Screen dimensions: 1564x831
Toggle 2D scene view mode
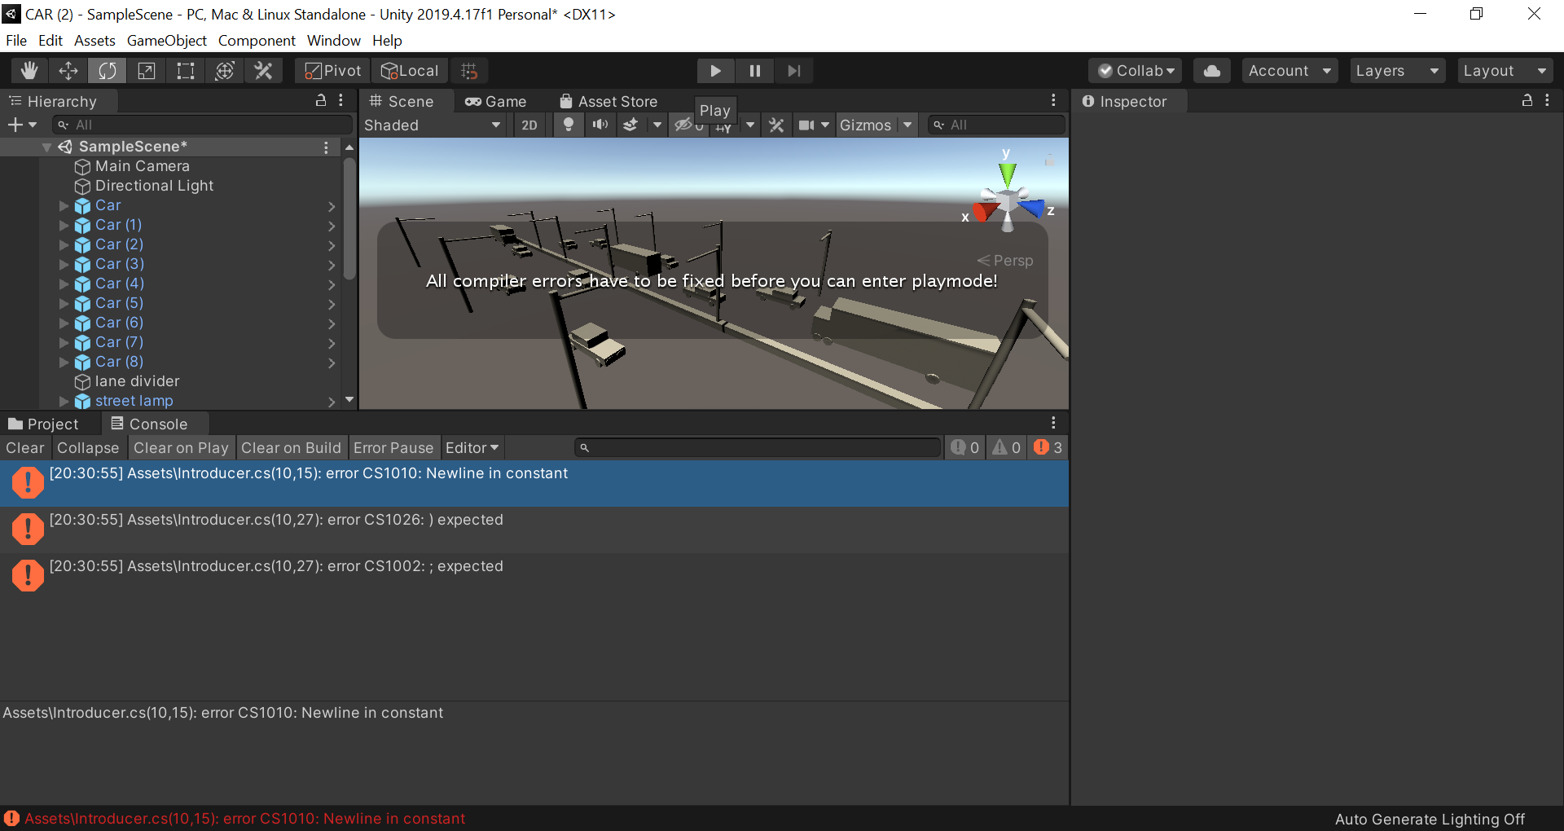529,125
